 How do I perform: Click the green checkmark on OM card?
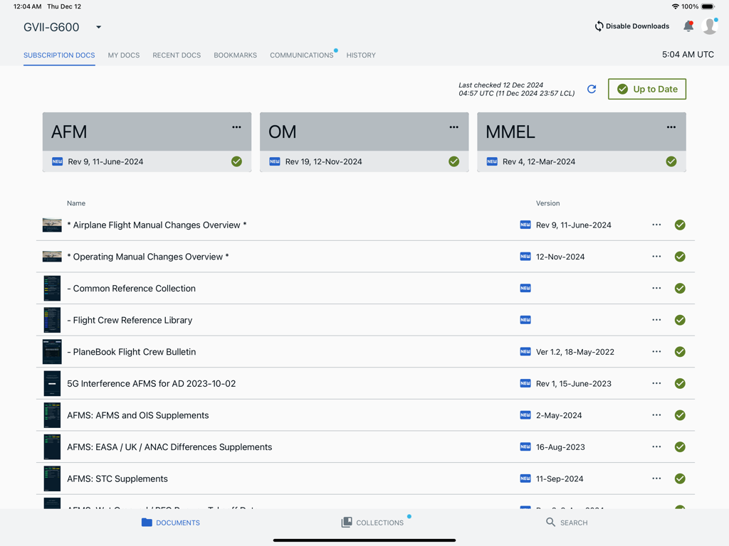point(453,161)
